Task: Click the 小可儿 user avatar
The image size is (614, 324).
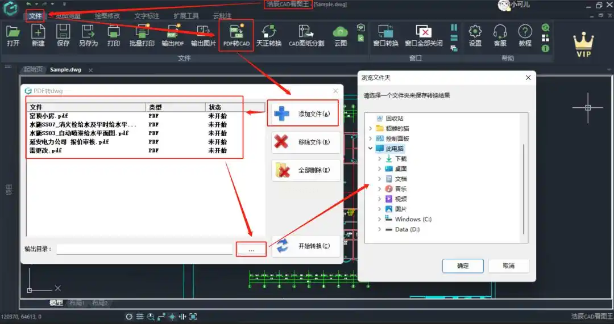Action: point(504,5)
